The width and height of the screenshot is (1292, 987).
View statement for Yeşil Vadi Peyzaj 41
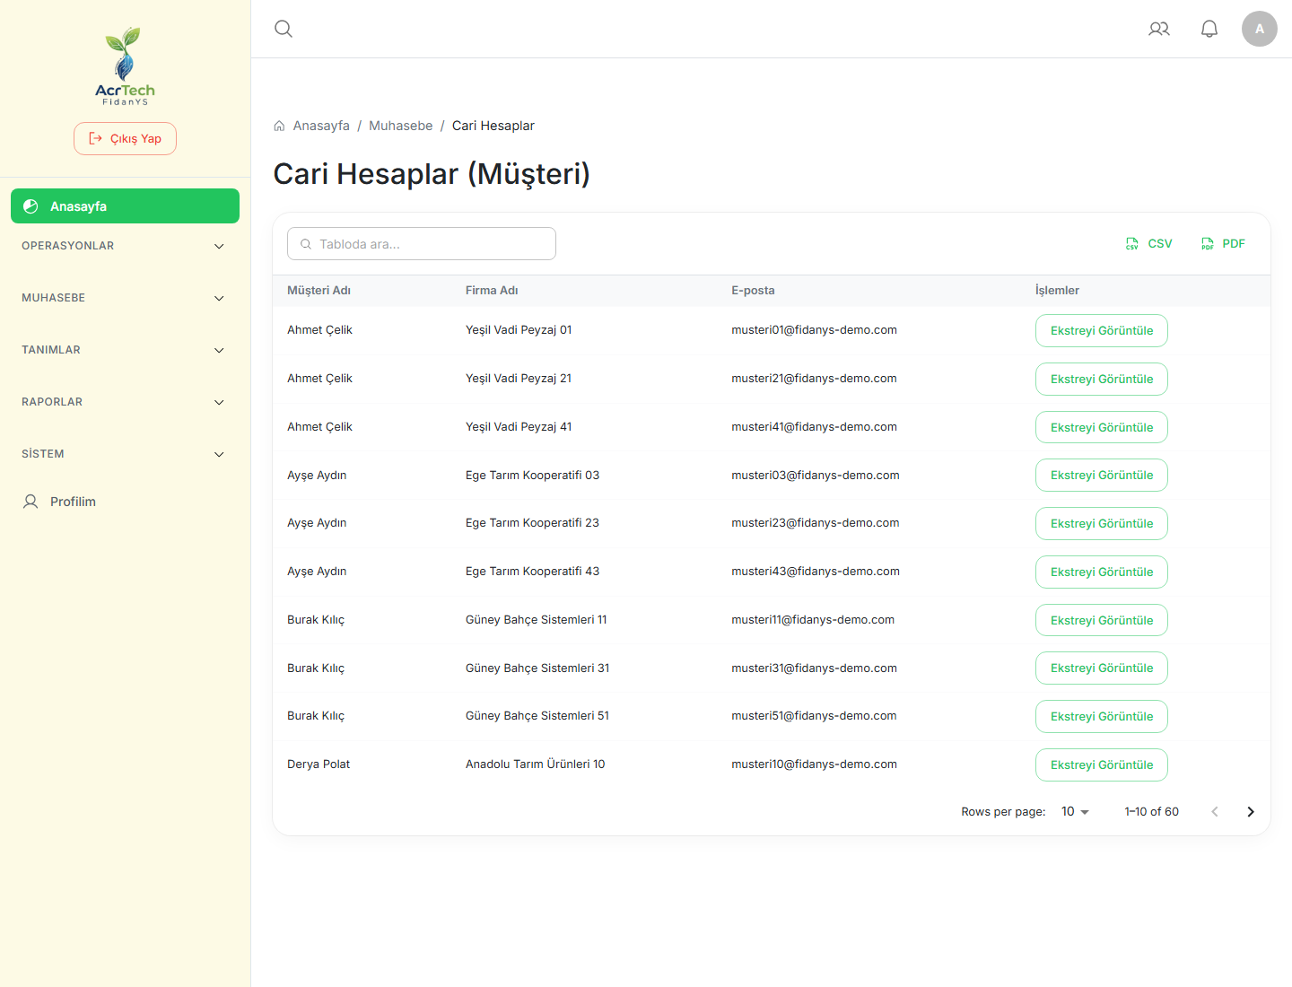(1102, 427)
